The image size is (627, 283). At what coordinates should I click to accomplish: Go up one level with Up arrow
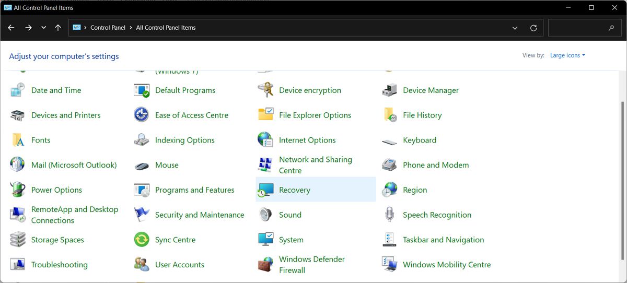coord(58,28)
